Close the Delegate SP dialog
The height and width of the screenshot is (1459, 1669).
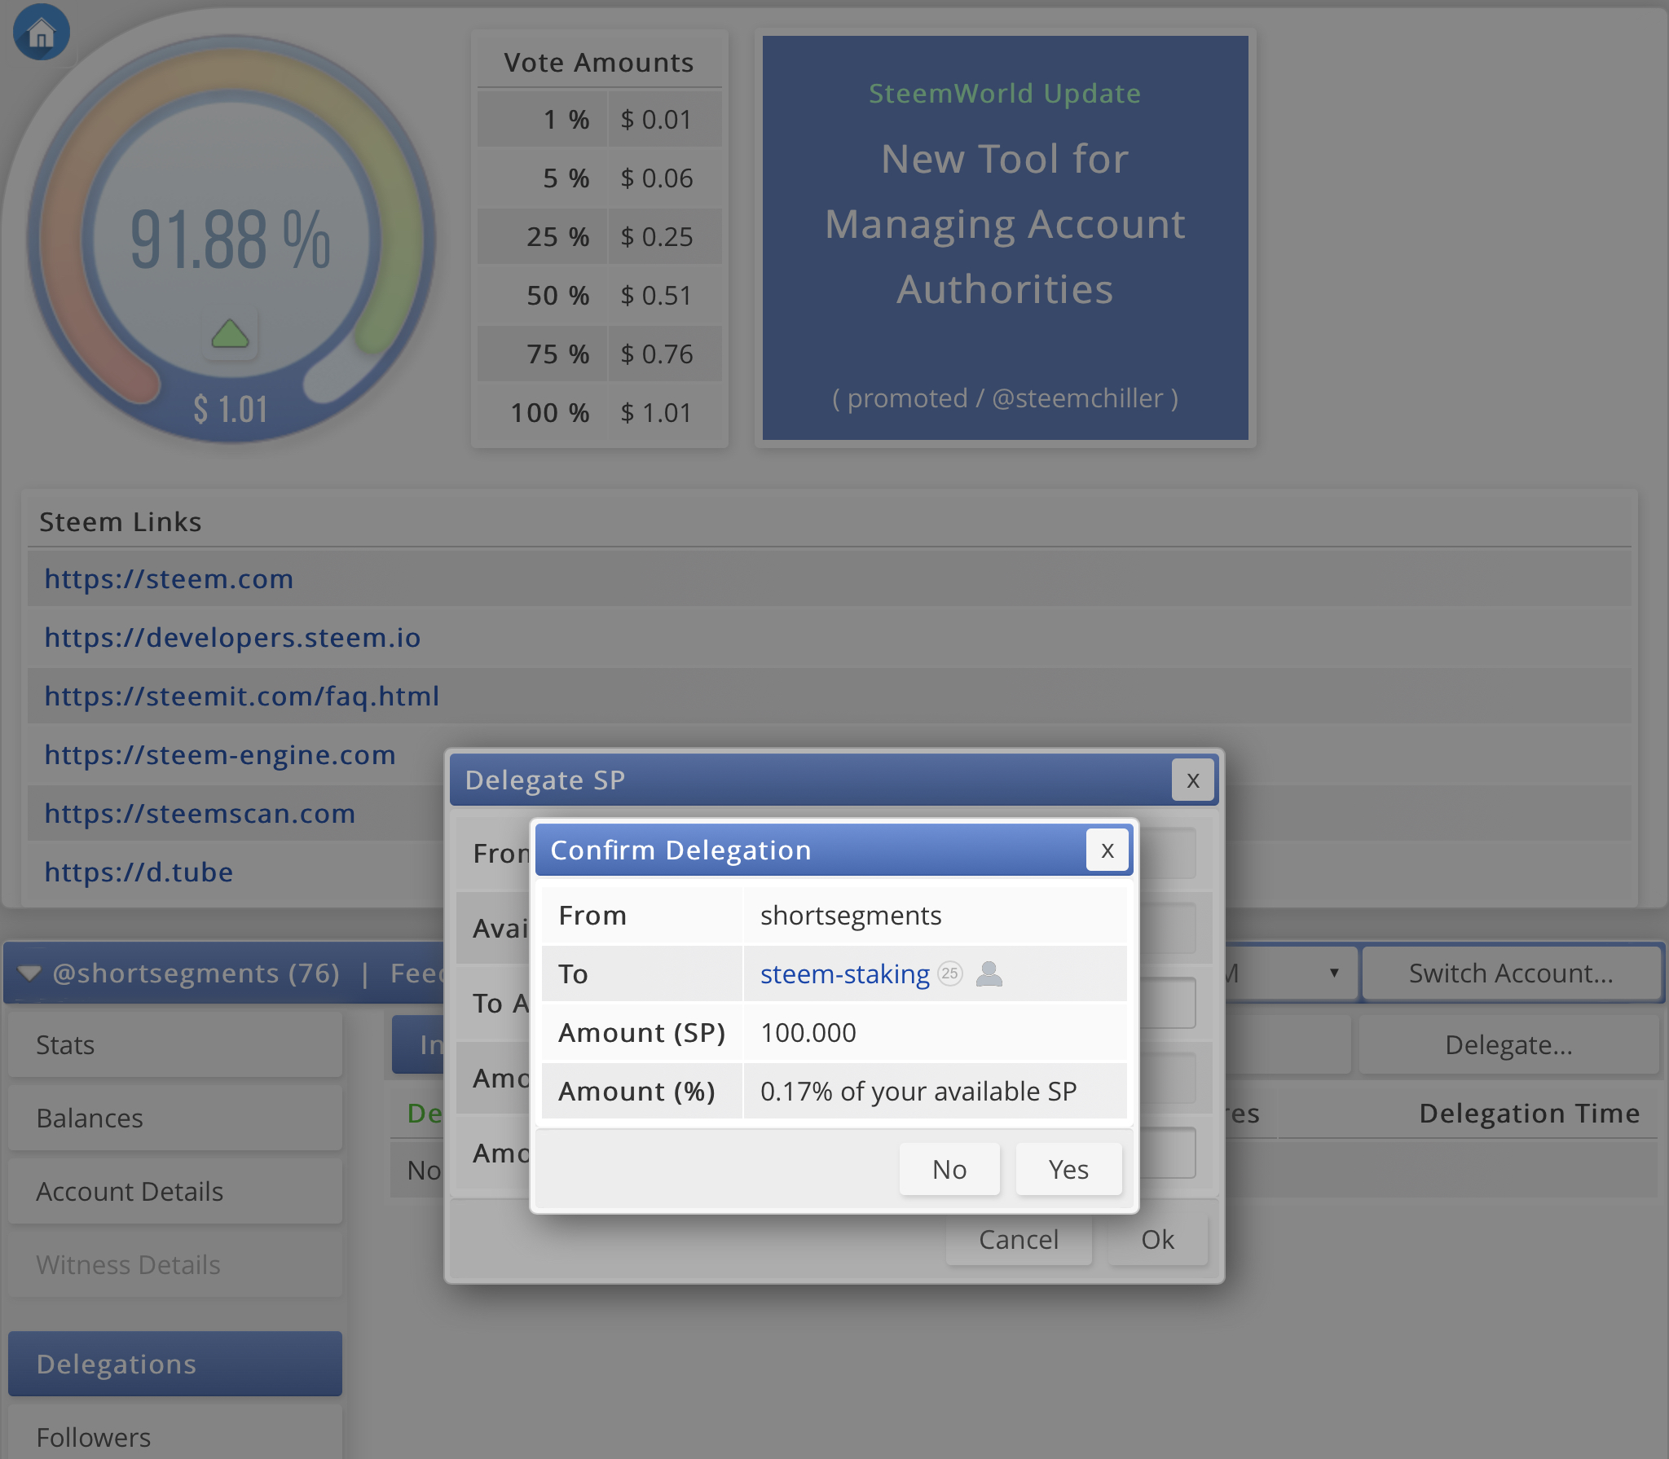coord(1192,780)
